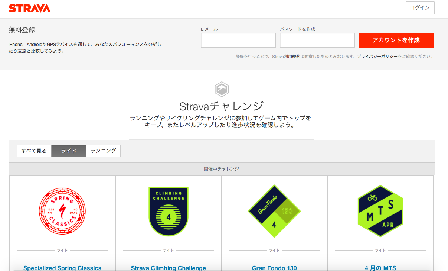
Task: Open the MTS APR badge
Action: click(x=380, y=211)
